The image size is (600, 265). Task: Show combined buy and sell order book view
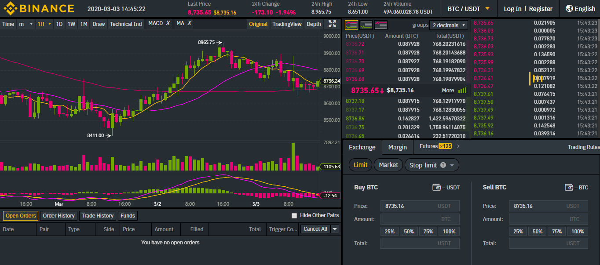351,25
